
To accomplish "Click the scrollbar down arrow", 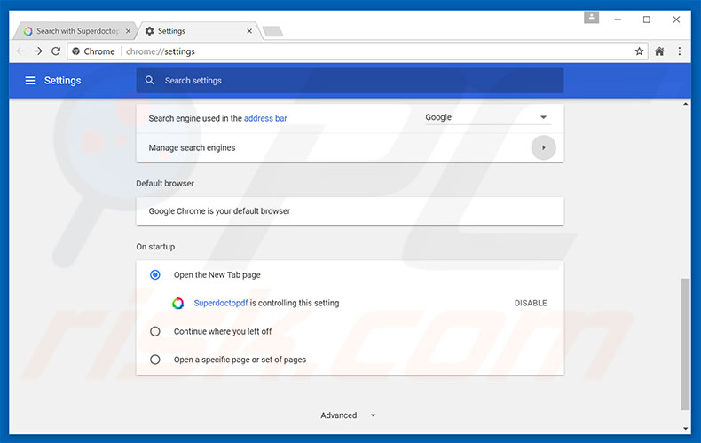I will (685, 429).
